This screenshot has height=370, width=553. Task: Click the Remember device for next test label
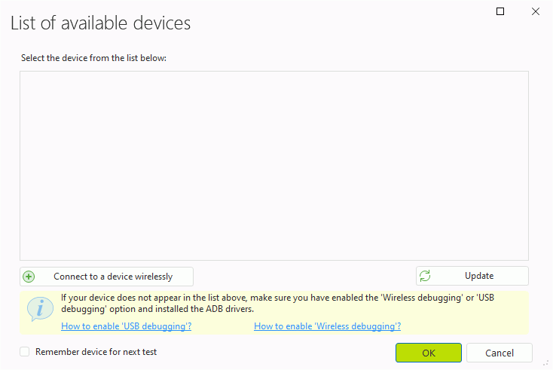coord(96,352)
